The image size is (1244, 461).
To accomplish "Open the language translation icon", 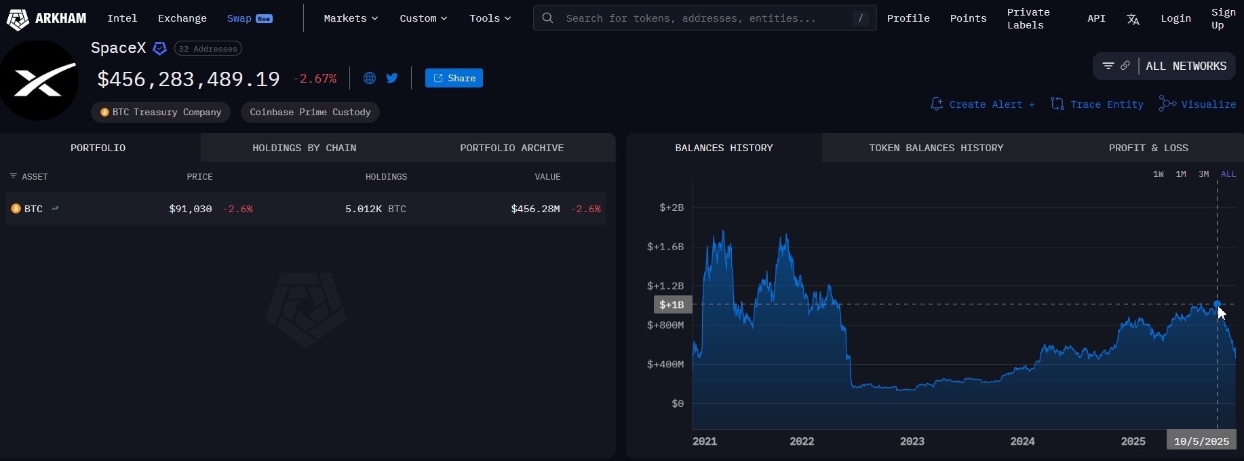I will tap(1133, 19).
